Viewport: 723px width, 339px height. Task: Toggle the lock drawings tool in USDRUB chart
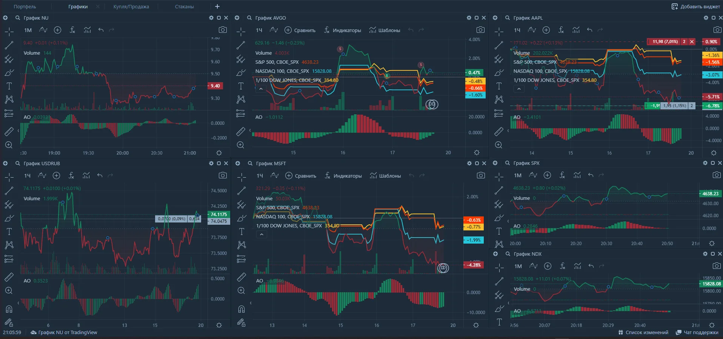[9, 323]
